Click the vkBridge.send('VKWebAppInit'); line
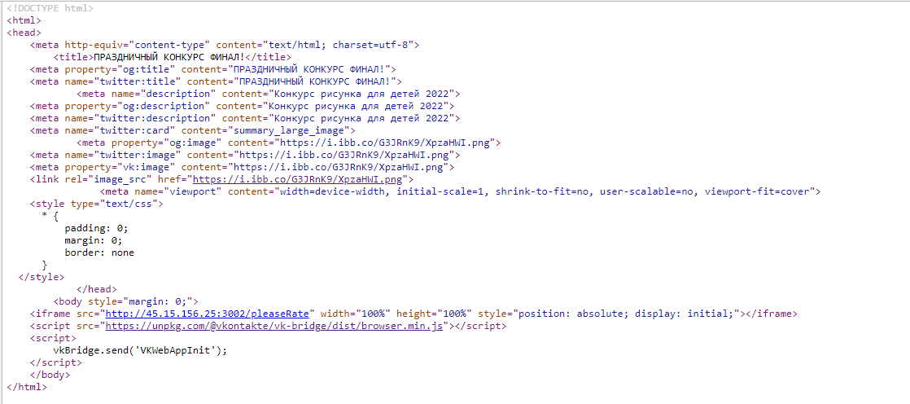 [x=140, y=350]
